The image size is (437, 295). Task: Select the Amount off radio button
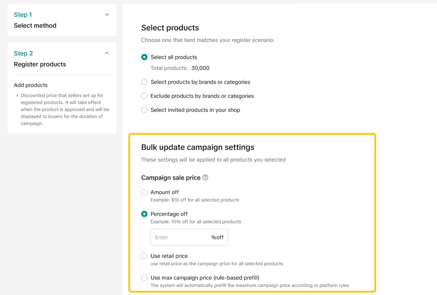pyautogui.click(x=144, y=192)
